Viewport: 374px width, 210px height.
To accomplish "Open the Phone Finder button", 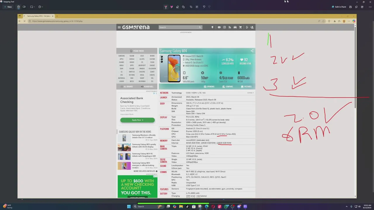I will click(137, 51).
